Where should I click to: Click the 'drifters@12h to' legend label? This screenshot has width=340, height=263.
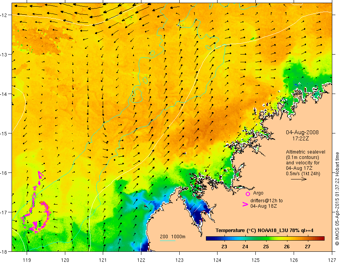[267, 200]
